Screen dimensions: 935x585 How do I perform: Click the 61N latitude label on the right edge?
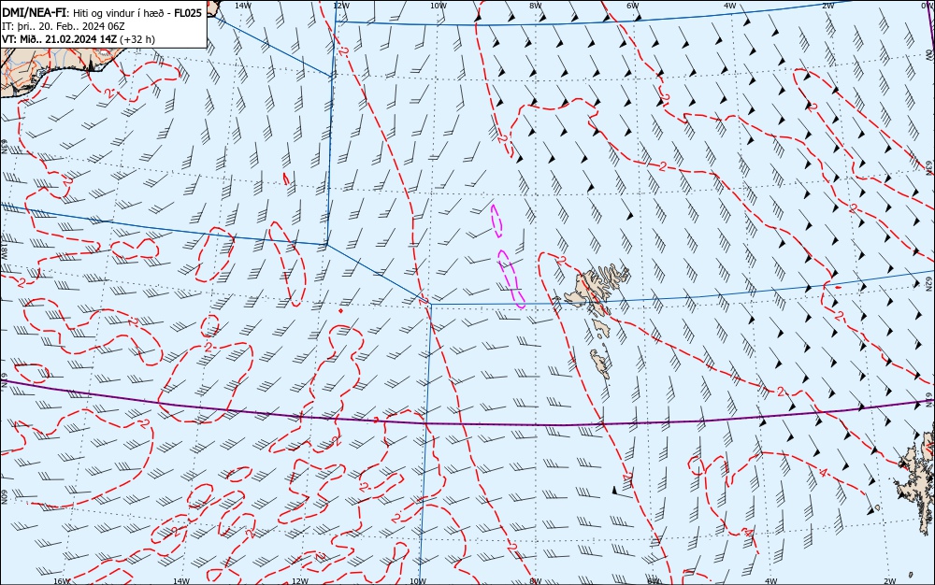(929, 398)
